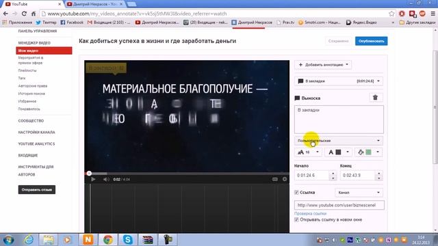This screenshot has width=438, height=246.
Task: Open Настройки канала in sidebar
Action: [x=36, y=132]
